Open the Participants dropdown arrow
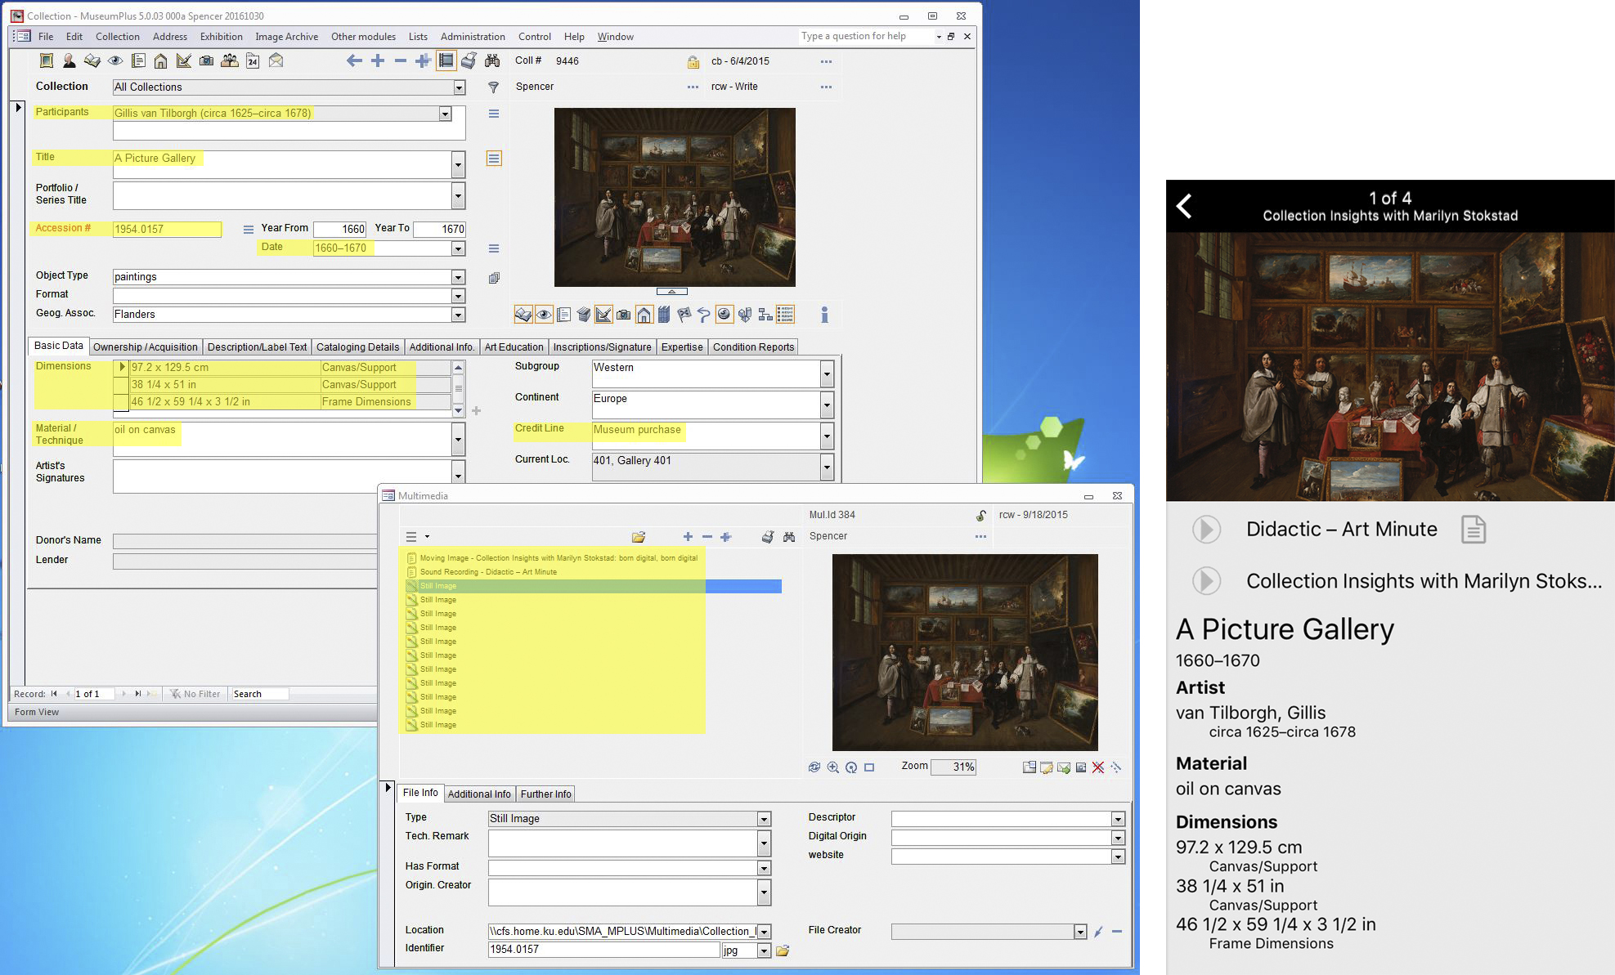1615x975 pixels. pyautogui.click(x=445, y=114)
